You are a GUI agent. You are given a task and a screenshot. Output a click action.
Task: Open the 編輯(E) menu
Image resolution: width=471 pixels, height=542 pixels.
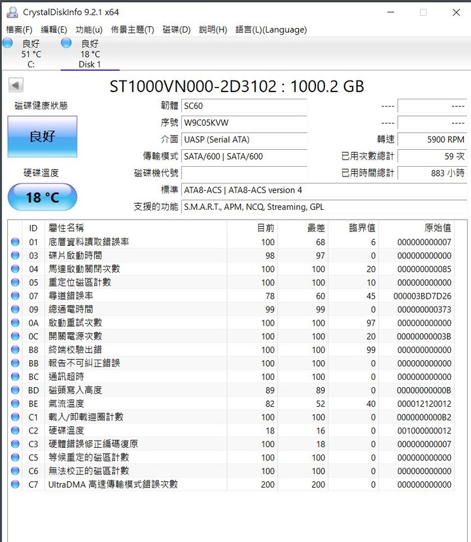[x=54, y=29]
